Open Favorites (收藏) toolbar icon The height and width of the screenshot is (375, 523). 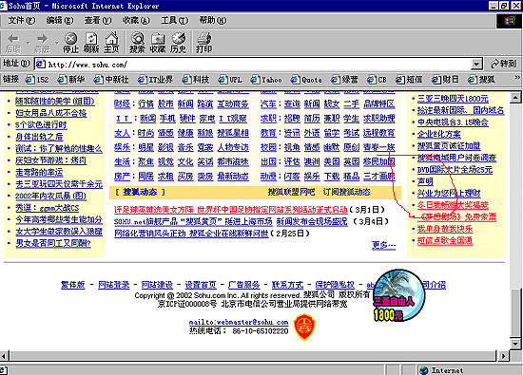pyautogui.click(x=158, y=43)
